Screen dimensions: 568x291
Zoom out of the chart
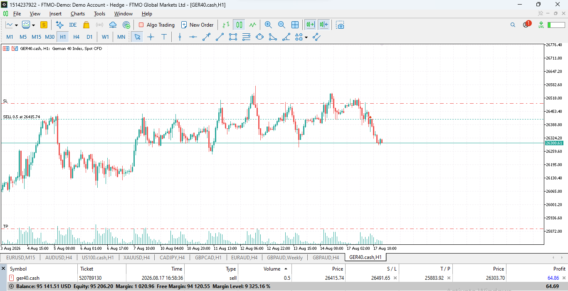tap(282, 25)
